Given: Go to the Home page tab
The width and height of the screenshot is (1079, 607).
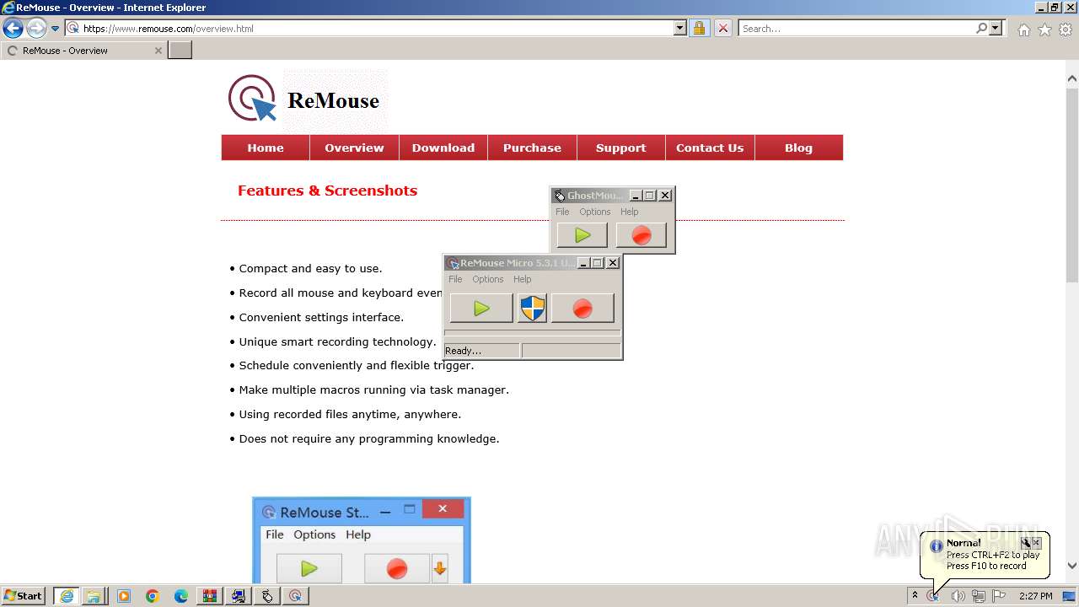Looking at the screenshot, I should pyautogui.click(x=266, y=148).
